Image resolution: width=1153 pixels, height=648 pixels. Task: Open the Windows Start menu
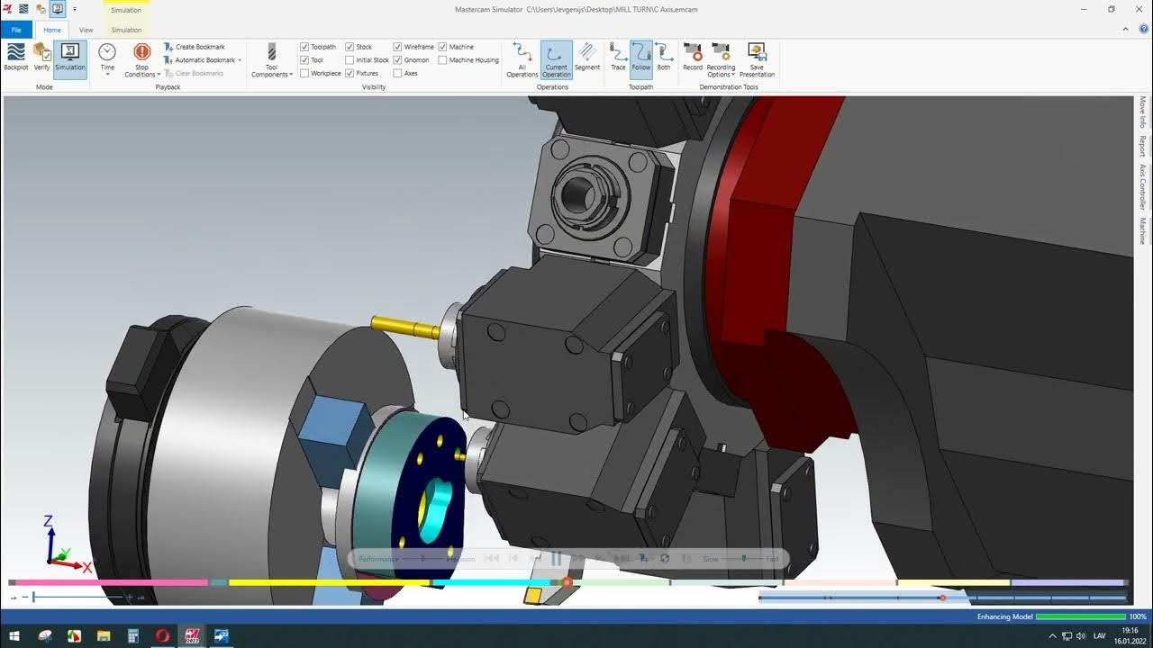14,636
